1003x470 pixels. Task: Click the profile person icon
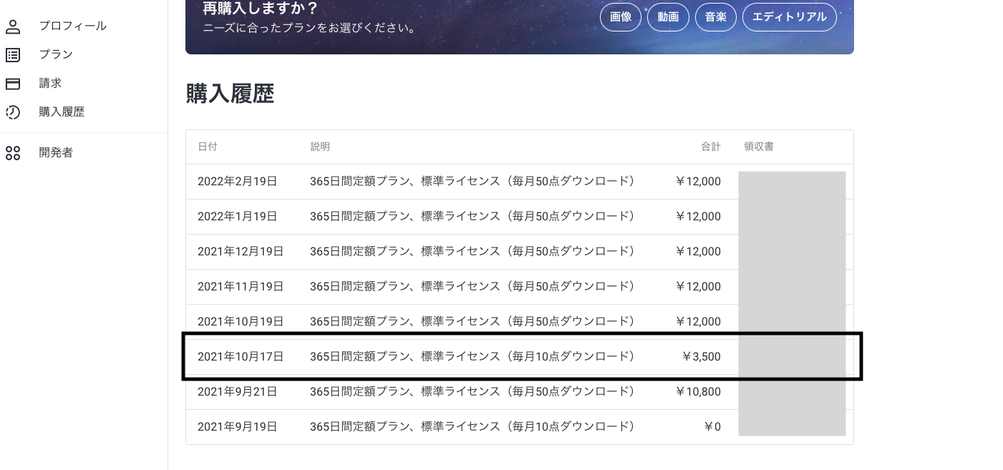[x=13, y=26]
